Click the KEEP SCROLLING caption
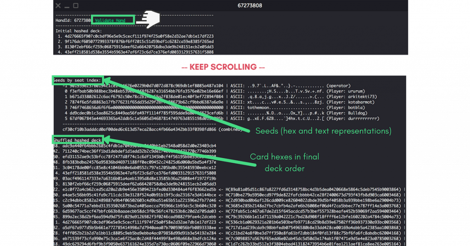The height and width of the screenshot is (246, 470). tap(223, 67)
